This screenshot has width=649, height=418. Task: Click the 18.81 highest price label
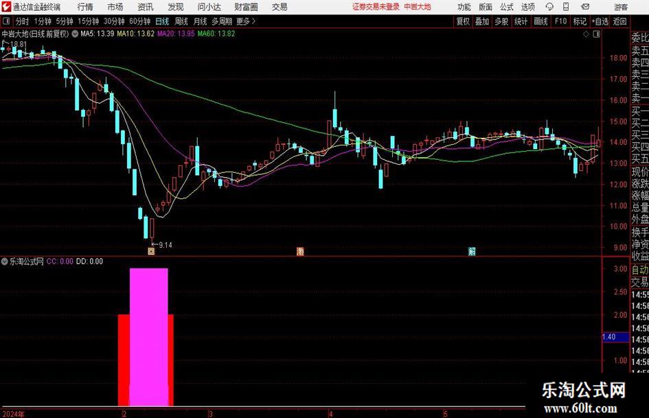(x=19, y=44)
